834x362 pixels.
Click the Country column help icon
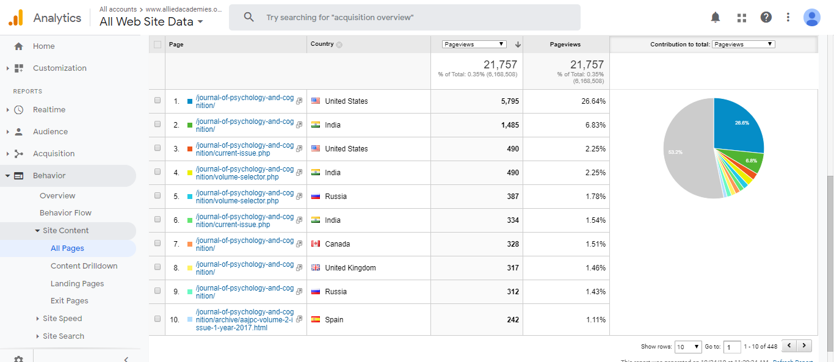(x=339, y=45)
